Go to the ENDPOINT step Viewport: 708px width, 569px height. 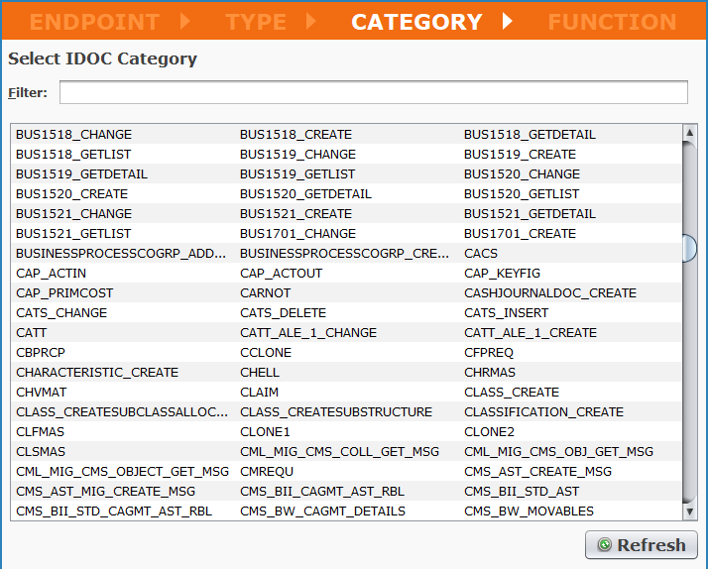[x=94, y=22]
